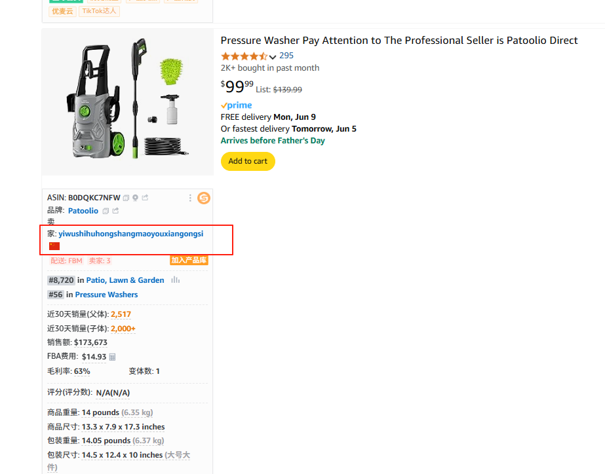Open the three-dot more options menu
The width and height of the screenshot is (605, 474).
pyautogui.click(x=190, y=198)
